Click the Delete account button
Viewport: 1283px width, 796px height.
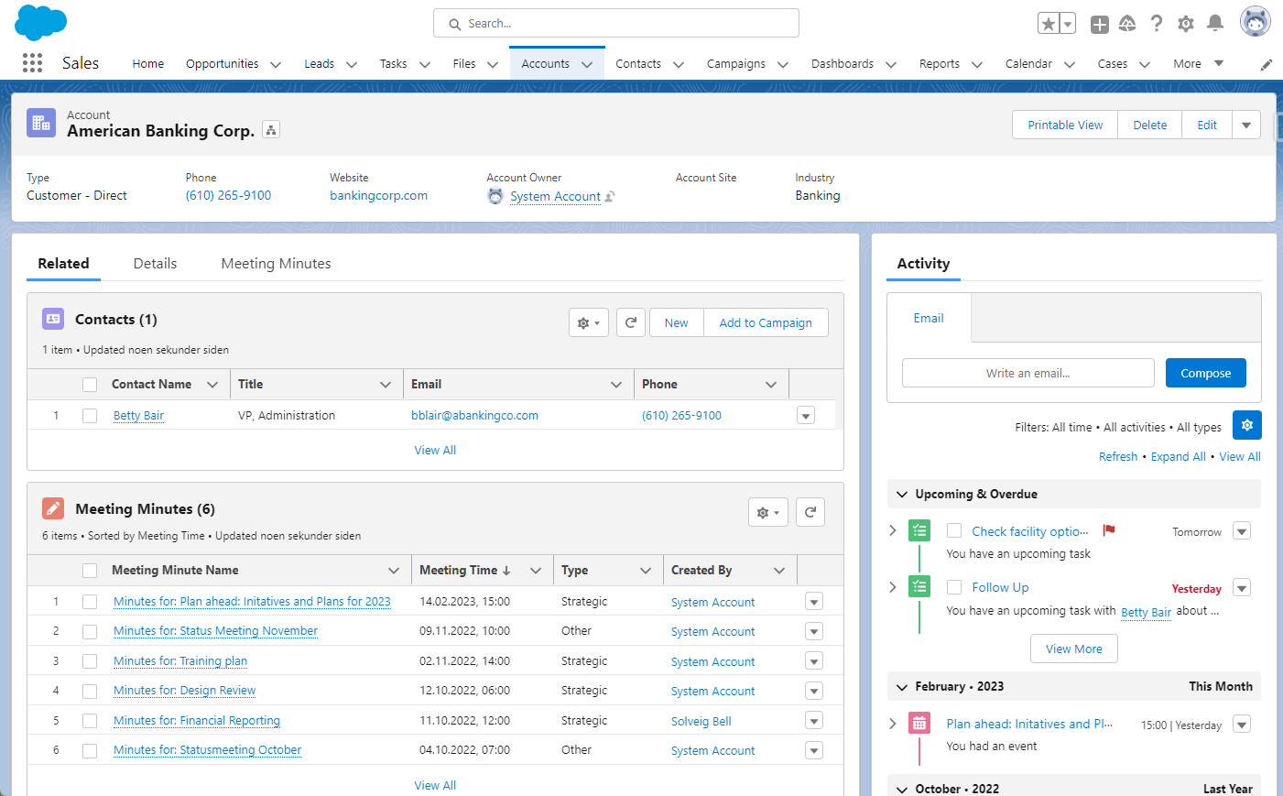(x=1150, y=125)
